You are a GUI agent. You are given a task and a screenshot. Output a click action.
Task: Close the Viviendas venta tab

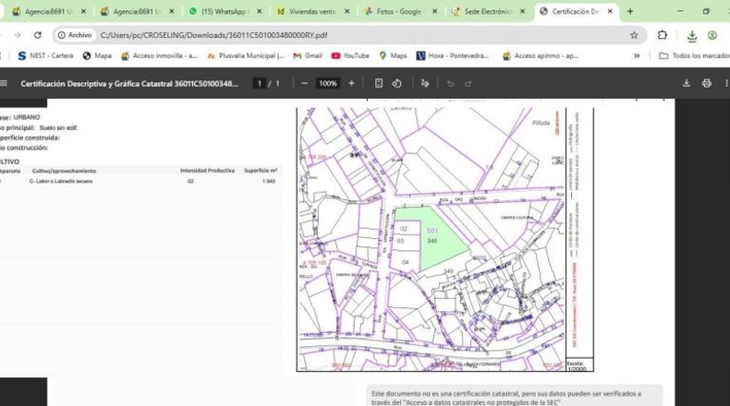point(347,11)
